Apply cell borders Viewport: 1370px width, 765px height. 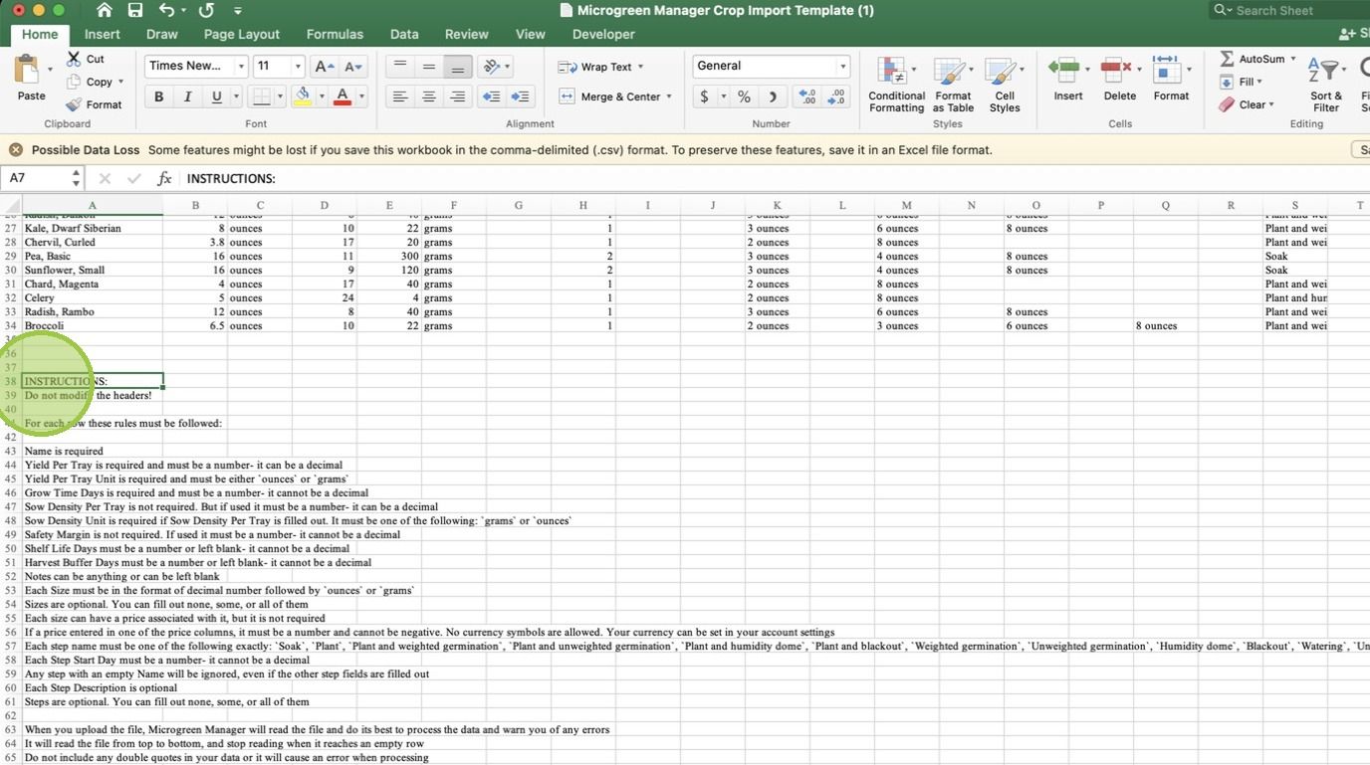tap(260, 96)
